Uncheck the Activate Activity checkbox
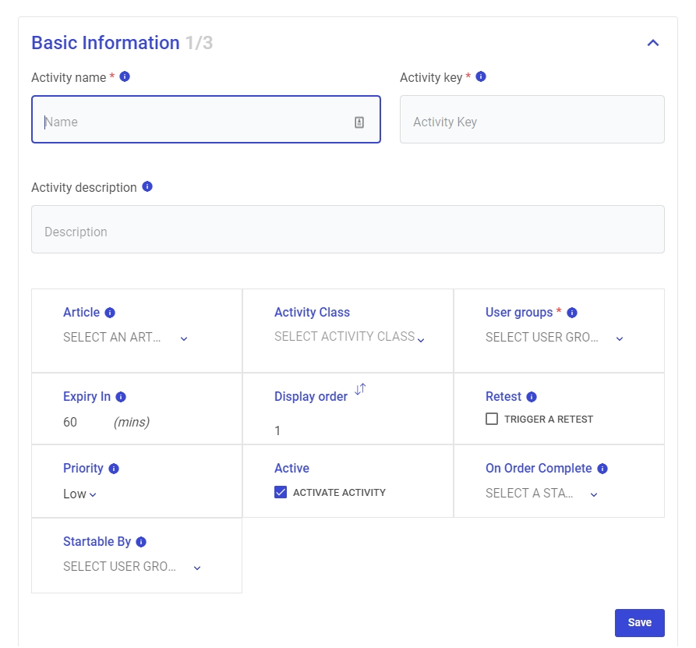Screen dimensions: 696x648 281,492
